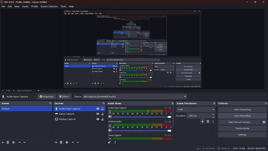Open the View menu
Viewport: 268px width, 151px height.
pos(17,7)
